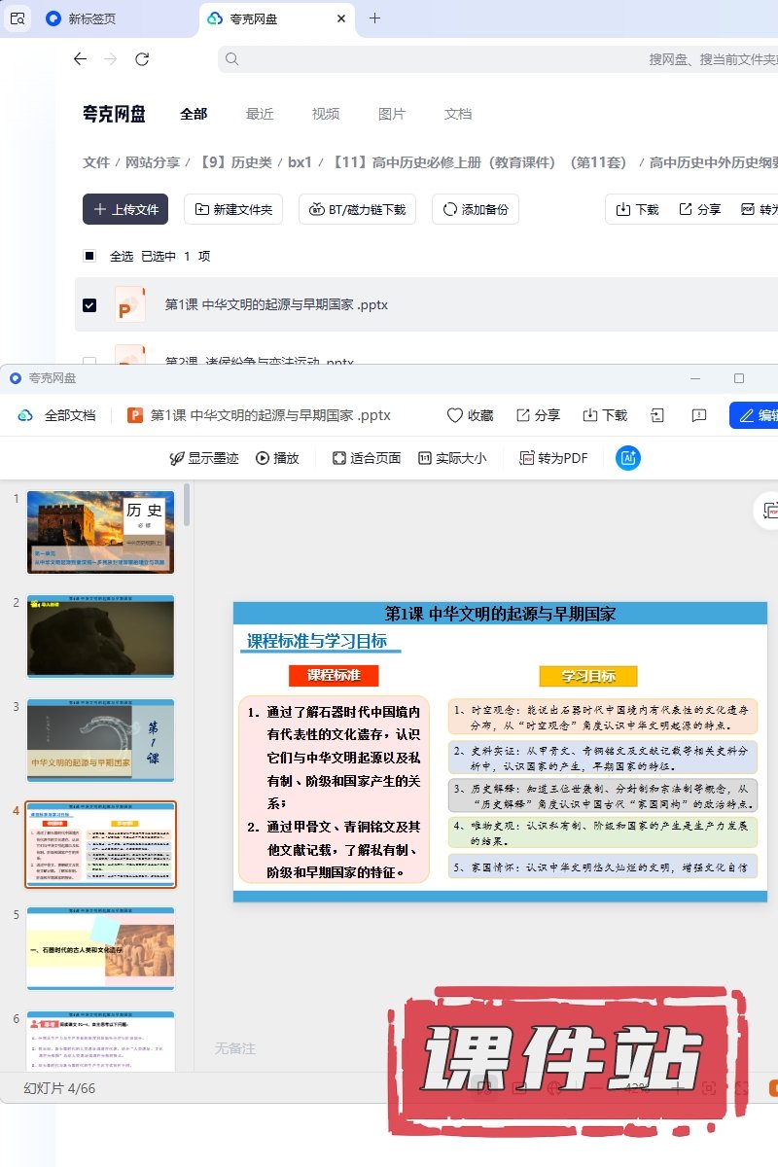Switch to the 视频 category tab
778x1167 pixels.
[x=326, y=114]
